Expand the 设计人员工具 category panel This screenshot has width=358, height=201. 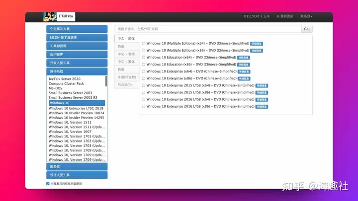pos(77,175)
